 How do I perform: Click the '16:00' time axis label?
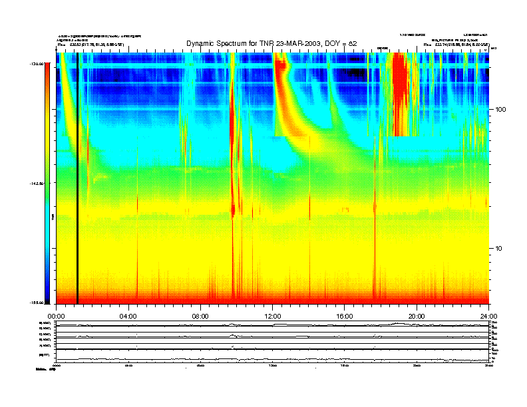[x=345, y=317]
